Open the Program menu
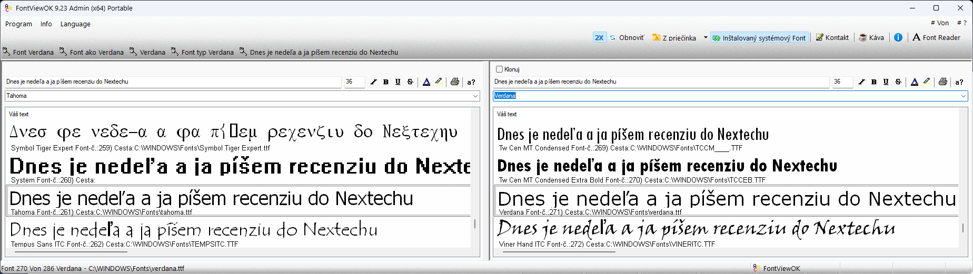This screenshot has width=973, height=274. (x=18, y=24)
